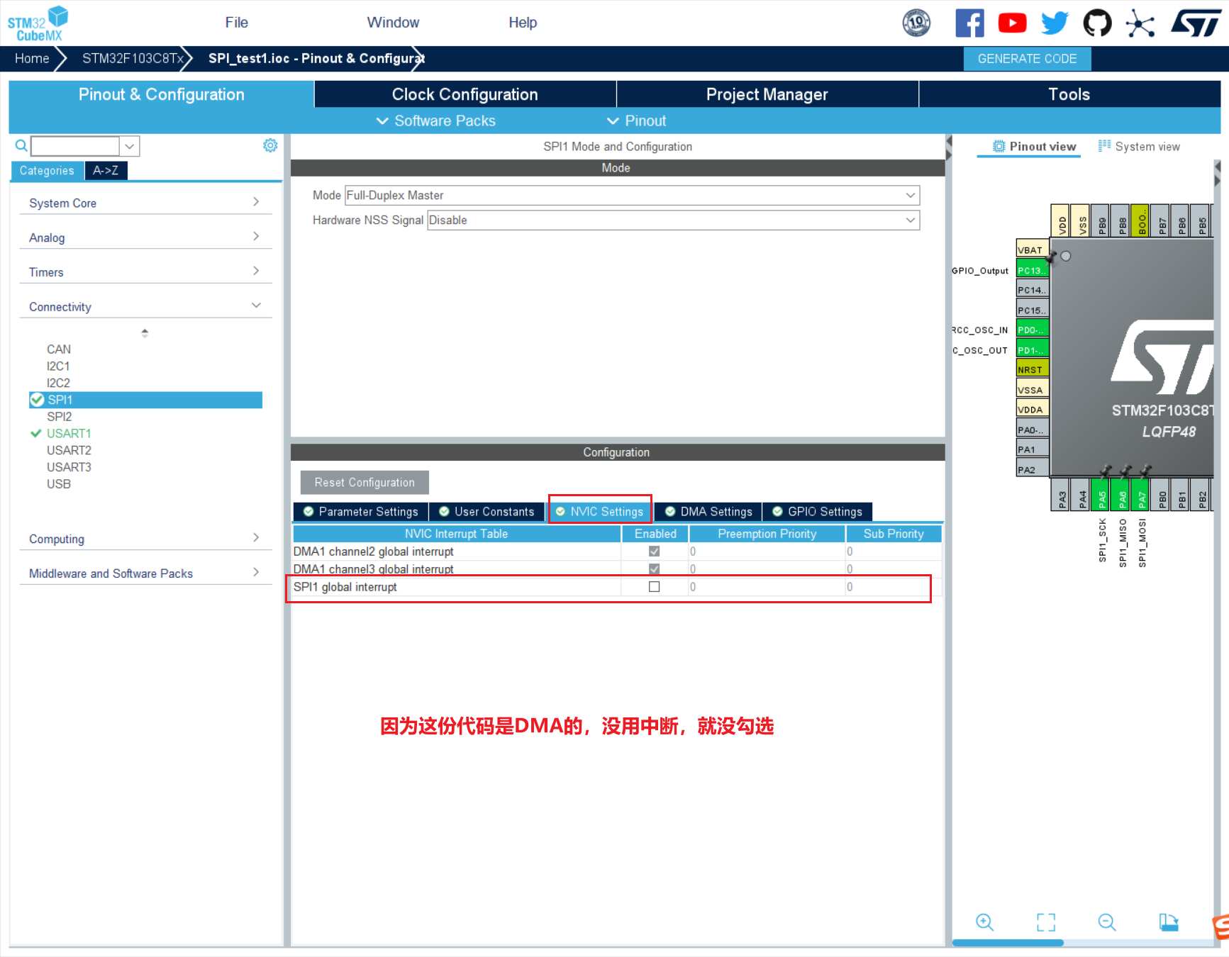Open the Window menu
This screenshot has width=1229, height=957.
(393, 23)
